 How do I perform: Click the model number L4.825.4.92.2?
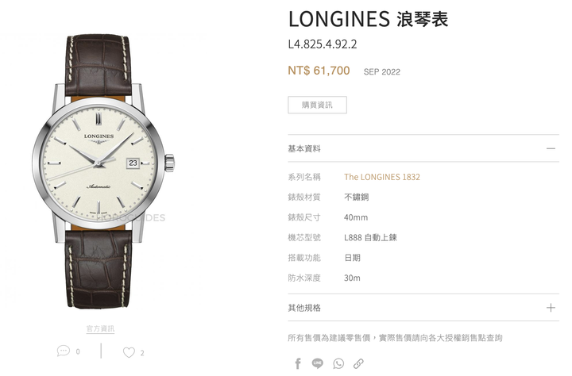point(323,44)
